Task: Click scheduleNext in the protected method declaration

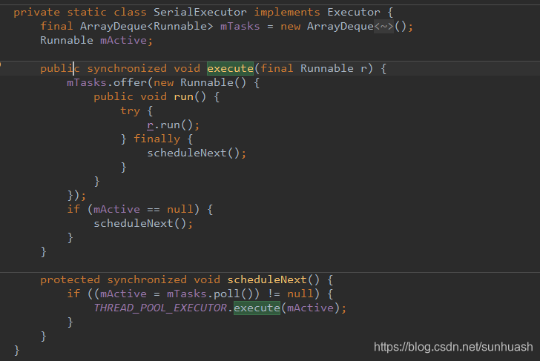Action: 267,279
